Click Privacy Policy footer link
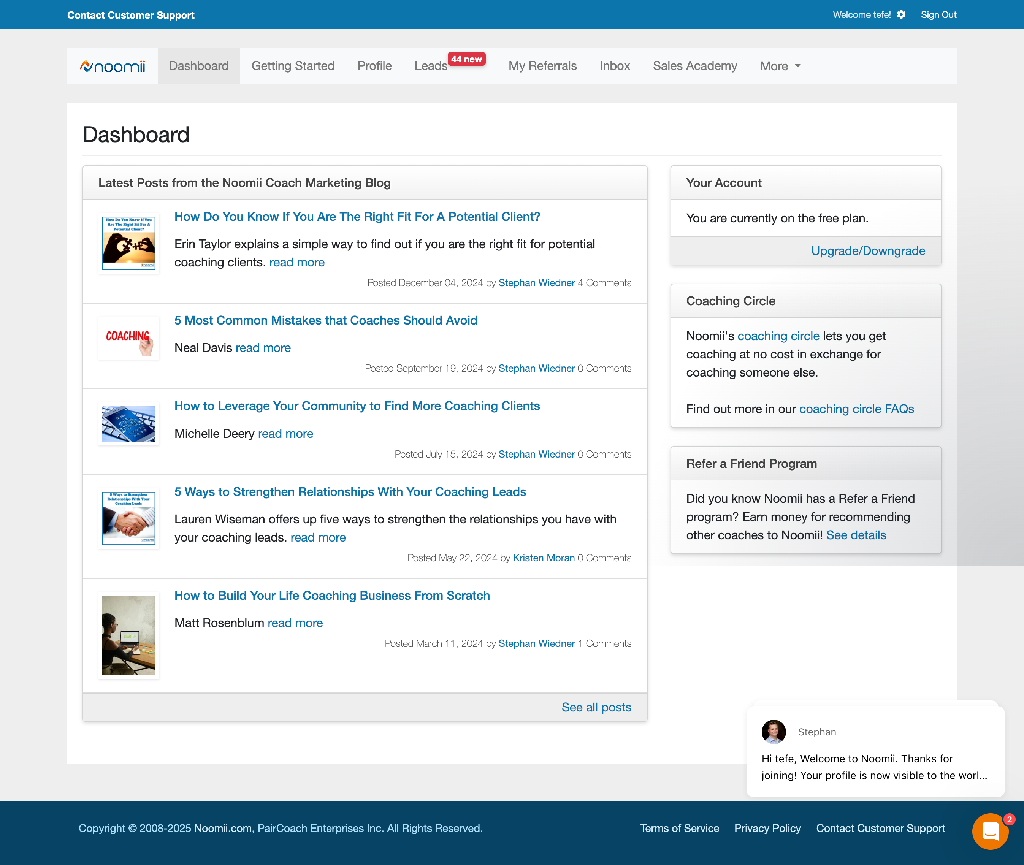The image size is (1024, 865). [767, 828]
